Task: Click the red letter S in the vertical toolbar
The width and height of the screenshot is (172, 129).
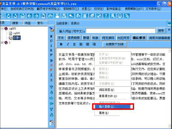Action: coord(51,65)
